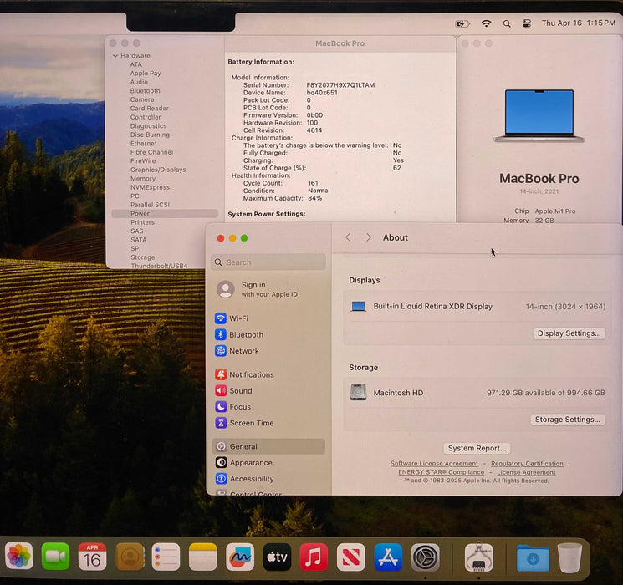Open Network in the Settings sidebar
Image resolution: width=623 pixels, height=585 pixels.
tap(268, 351)
